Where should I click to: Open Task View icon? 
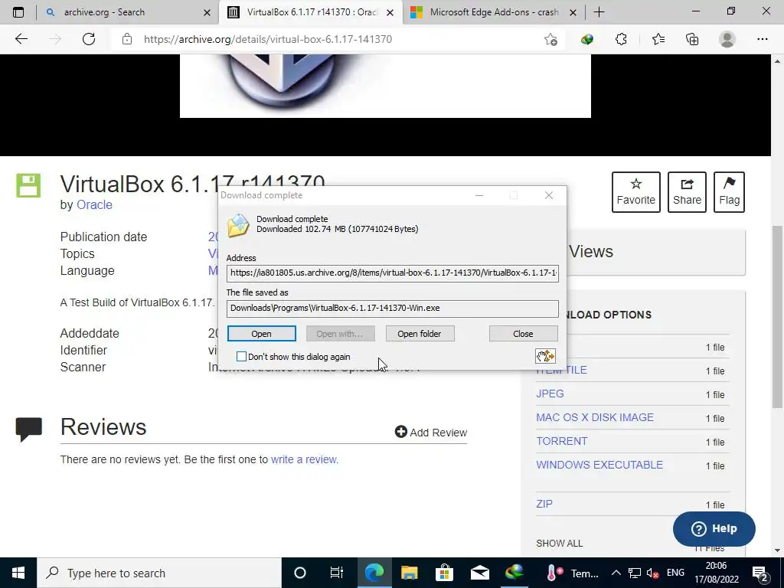337,573
